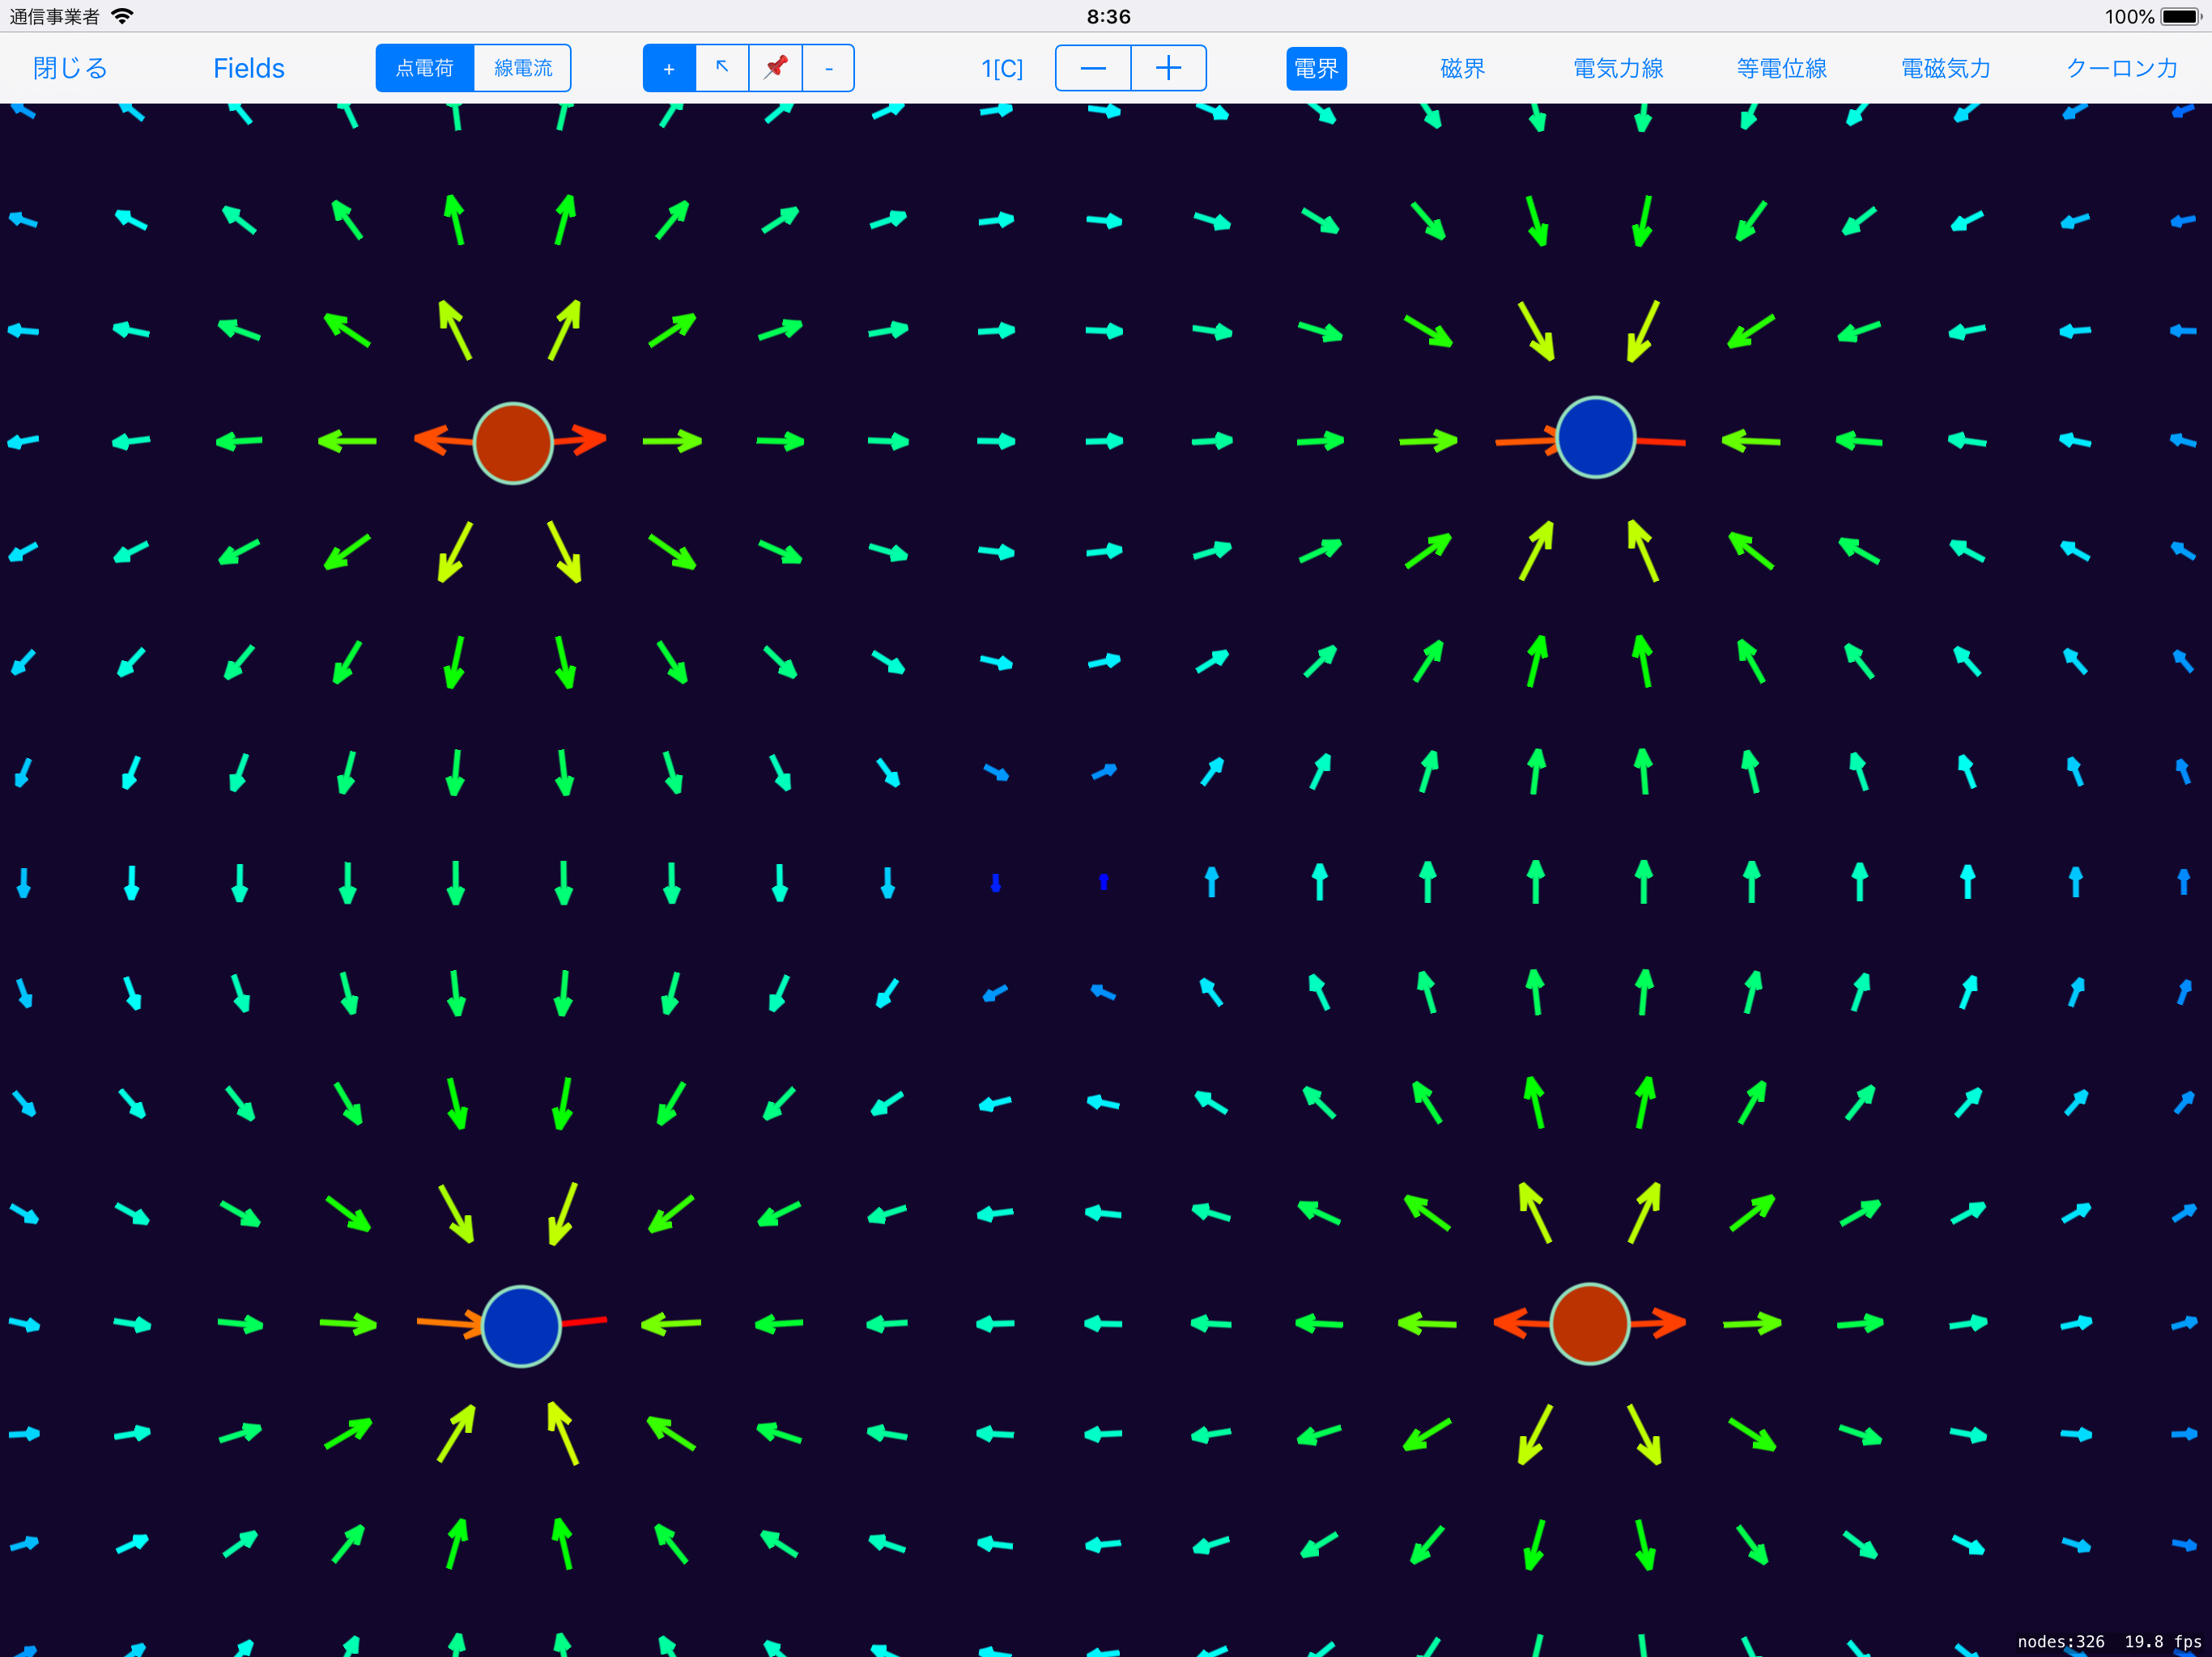Choose the pushpin fix tool

(x=776, y=68)
